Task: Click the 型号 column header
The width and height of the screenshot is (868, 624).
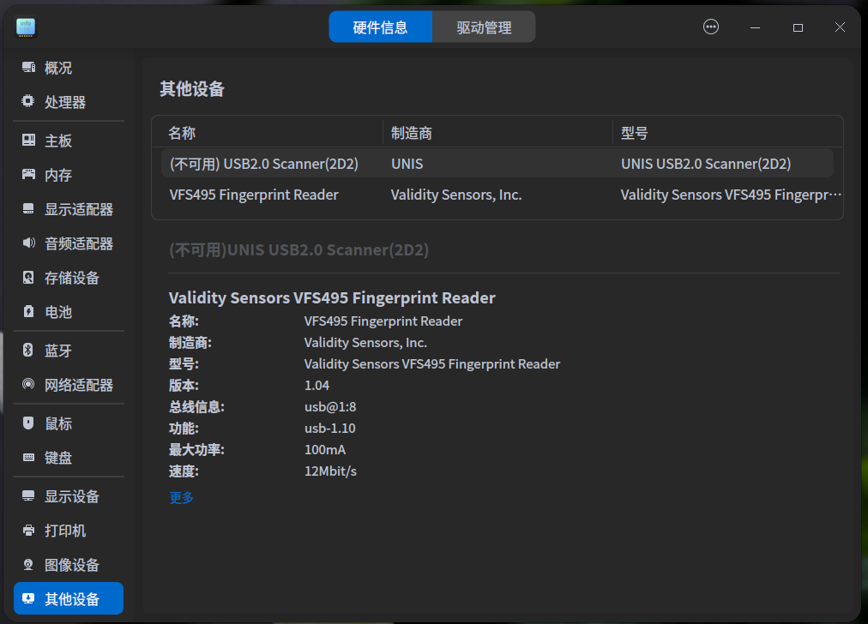Action: [x=635, y=133]
